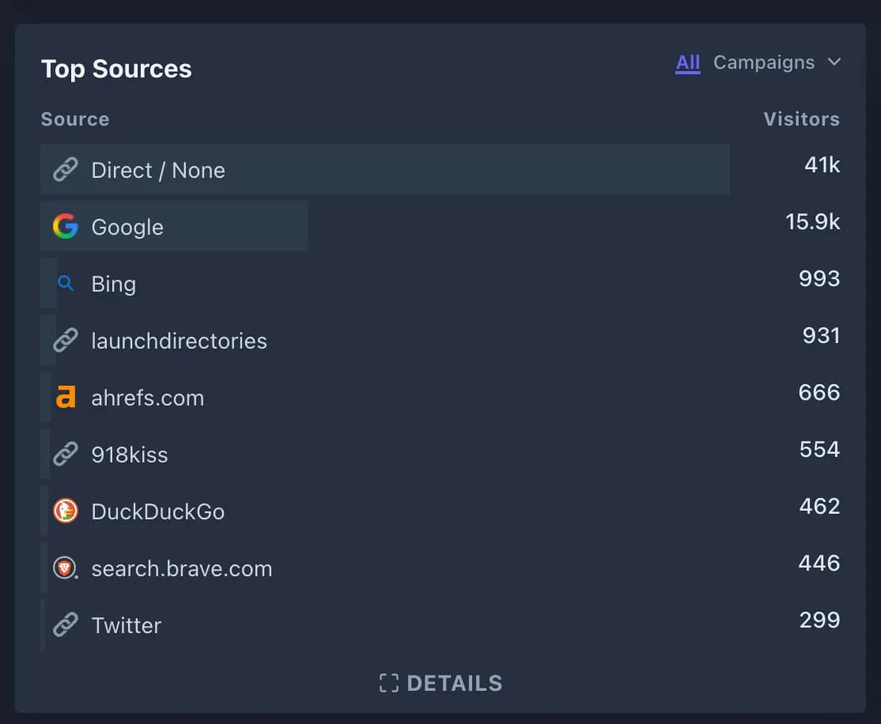881x724 pixels.
Task: Click the DuckDuckGo duck icon
Action: tap(65, 511)
